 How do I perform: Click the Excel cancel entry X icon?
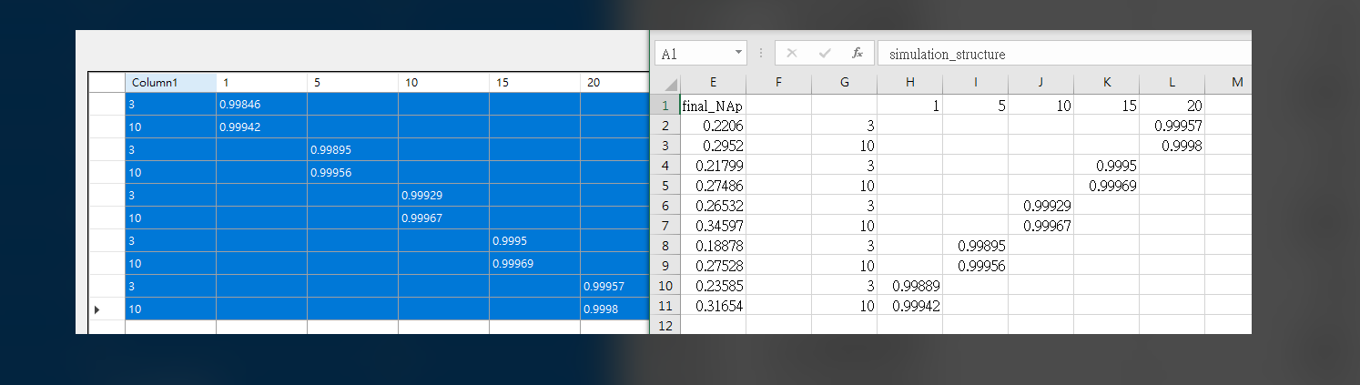coord(791,54)
